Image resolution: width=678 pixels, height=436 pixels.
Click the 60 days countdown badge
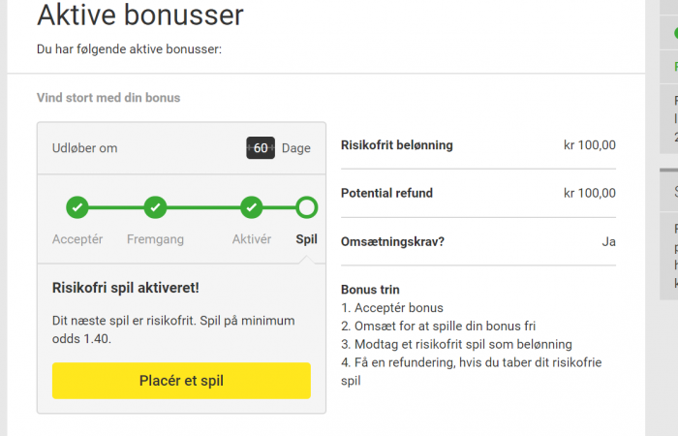[x=261, y=148]
